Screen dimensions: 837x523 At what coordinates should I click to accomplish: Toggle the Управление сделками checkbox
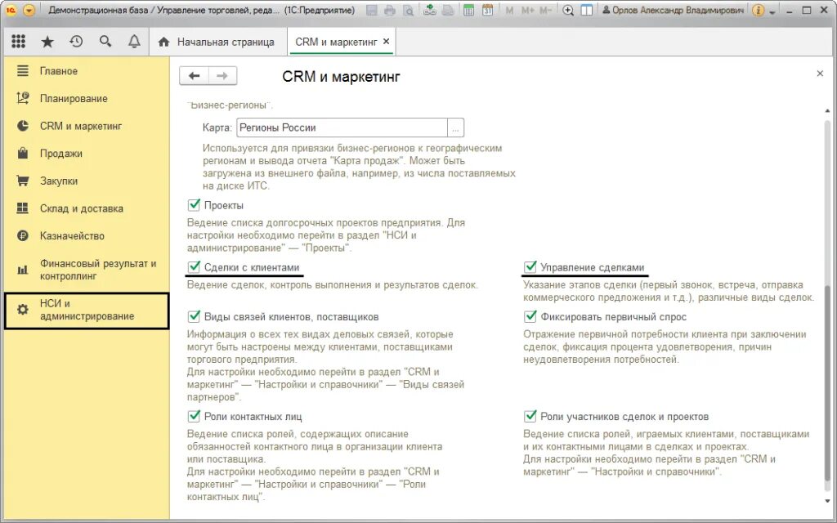click(530, 267)
